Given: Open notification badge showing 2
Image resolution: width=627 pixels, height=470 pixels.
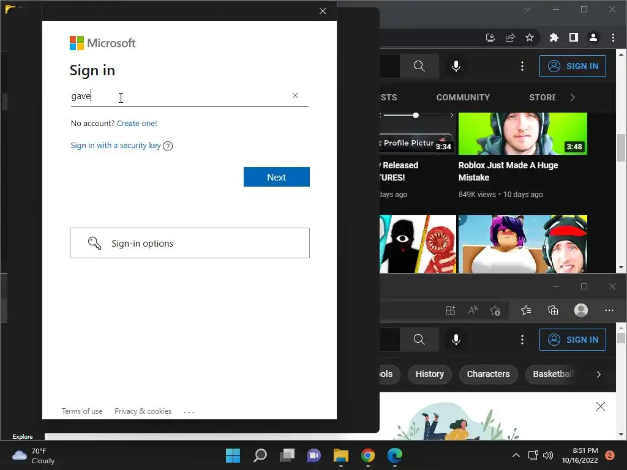Looking at the screenshot, I should 609,455.
